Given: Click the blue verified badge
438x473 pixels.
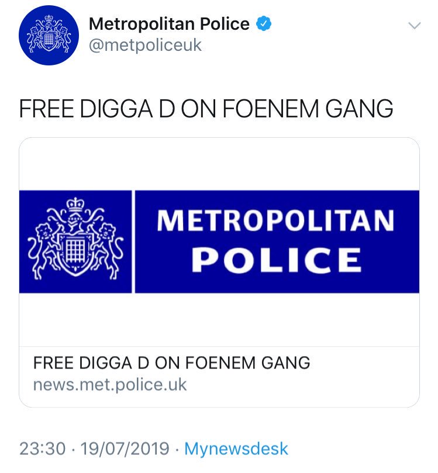Looking at the screenshot, I should [264, 24].
